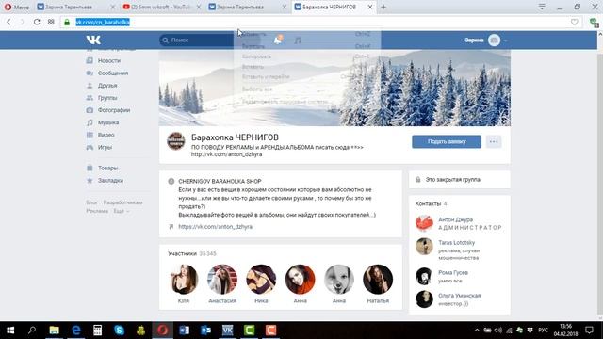The width and height of the screenshot is (603, 339).
Task: Open Microsoft Edge from the taskbar
Action: pos(76,331)
